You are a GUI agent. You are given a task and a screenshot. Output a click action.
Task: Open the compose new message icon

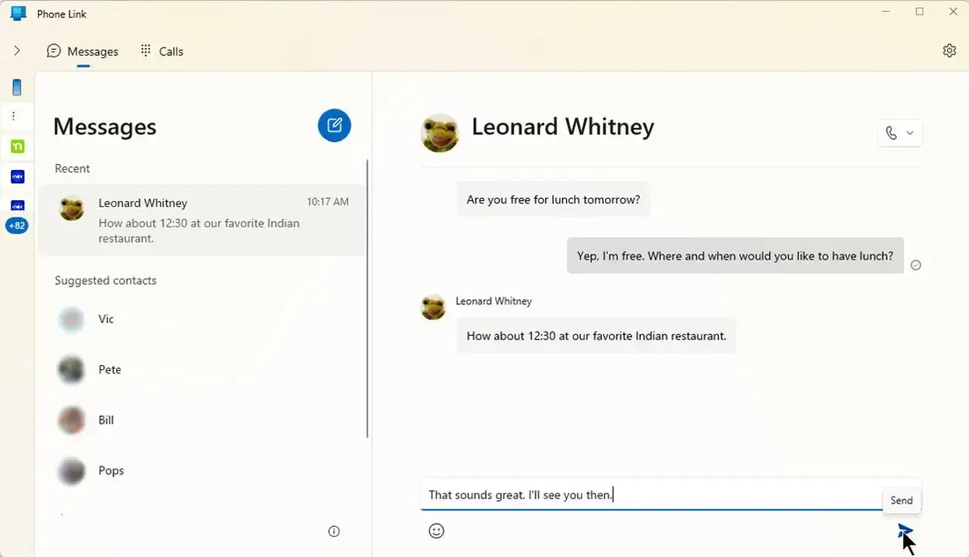334,125
